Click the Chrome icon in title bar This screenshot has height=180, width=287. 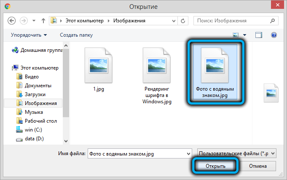click(x=8, y=7)
